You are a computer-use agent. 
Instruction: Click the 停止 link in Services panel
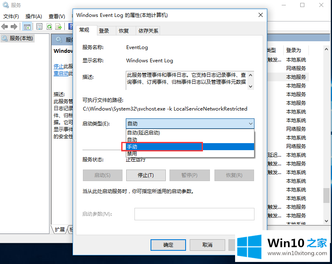(59, 66)
